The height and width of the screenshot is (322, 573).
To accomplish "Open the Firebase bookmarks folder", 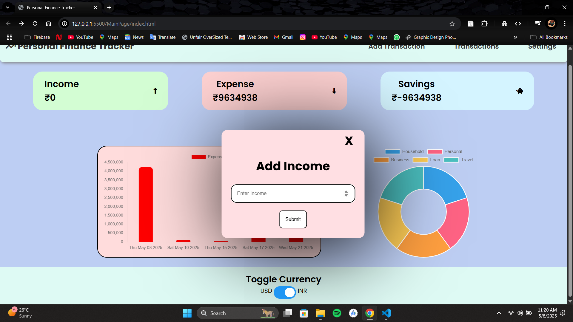I will tap(37, 37).
